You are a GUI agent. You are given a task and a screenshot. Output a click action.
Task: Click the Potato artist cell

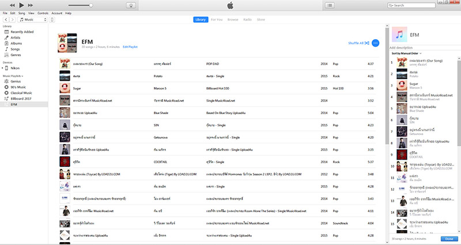tap(158, 76)
